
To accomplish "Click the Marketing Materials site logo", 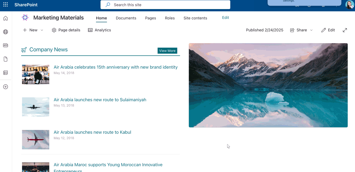I will (25, 17).
